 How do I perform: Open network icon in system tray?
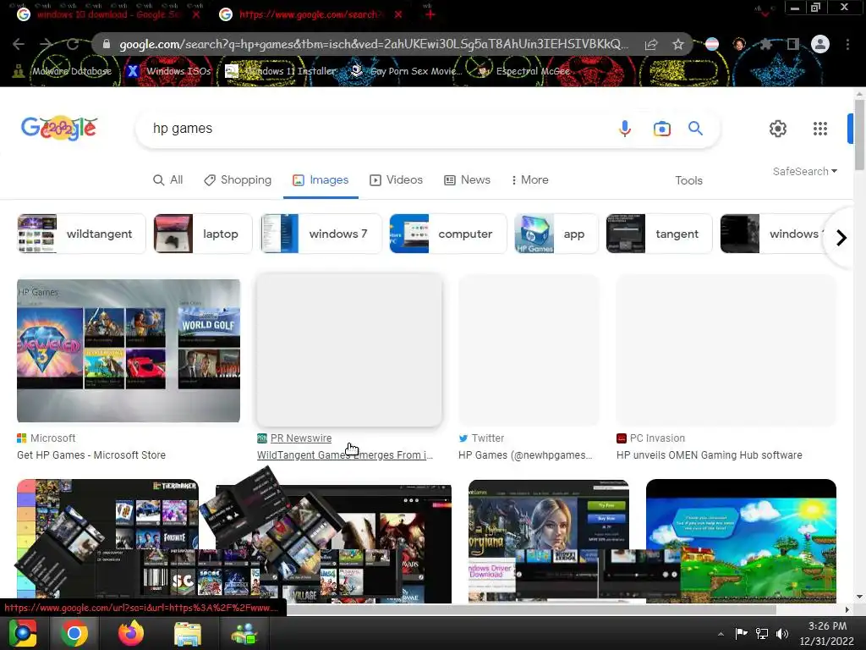pos(762,633)
